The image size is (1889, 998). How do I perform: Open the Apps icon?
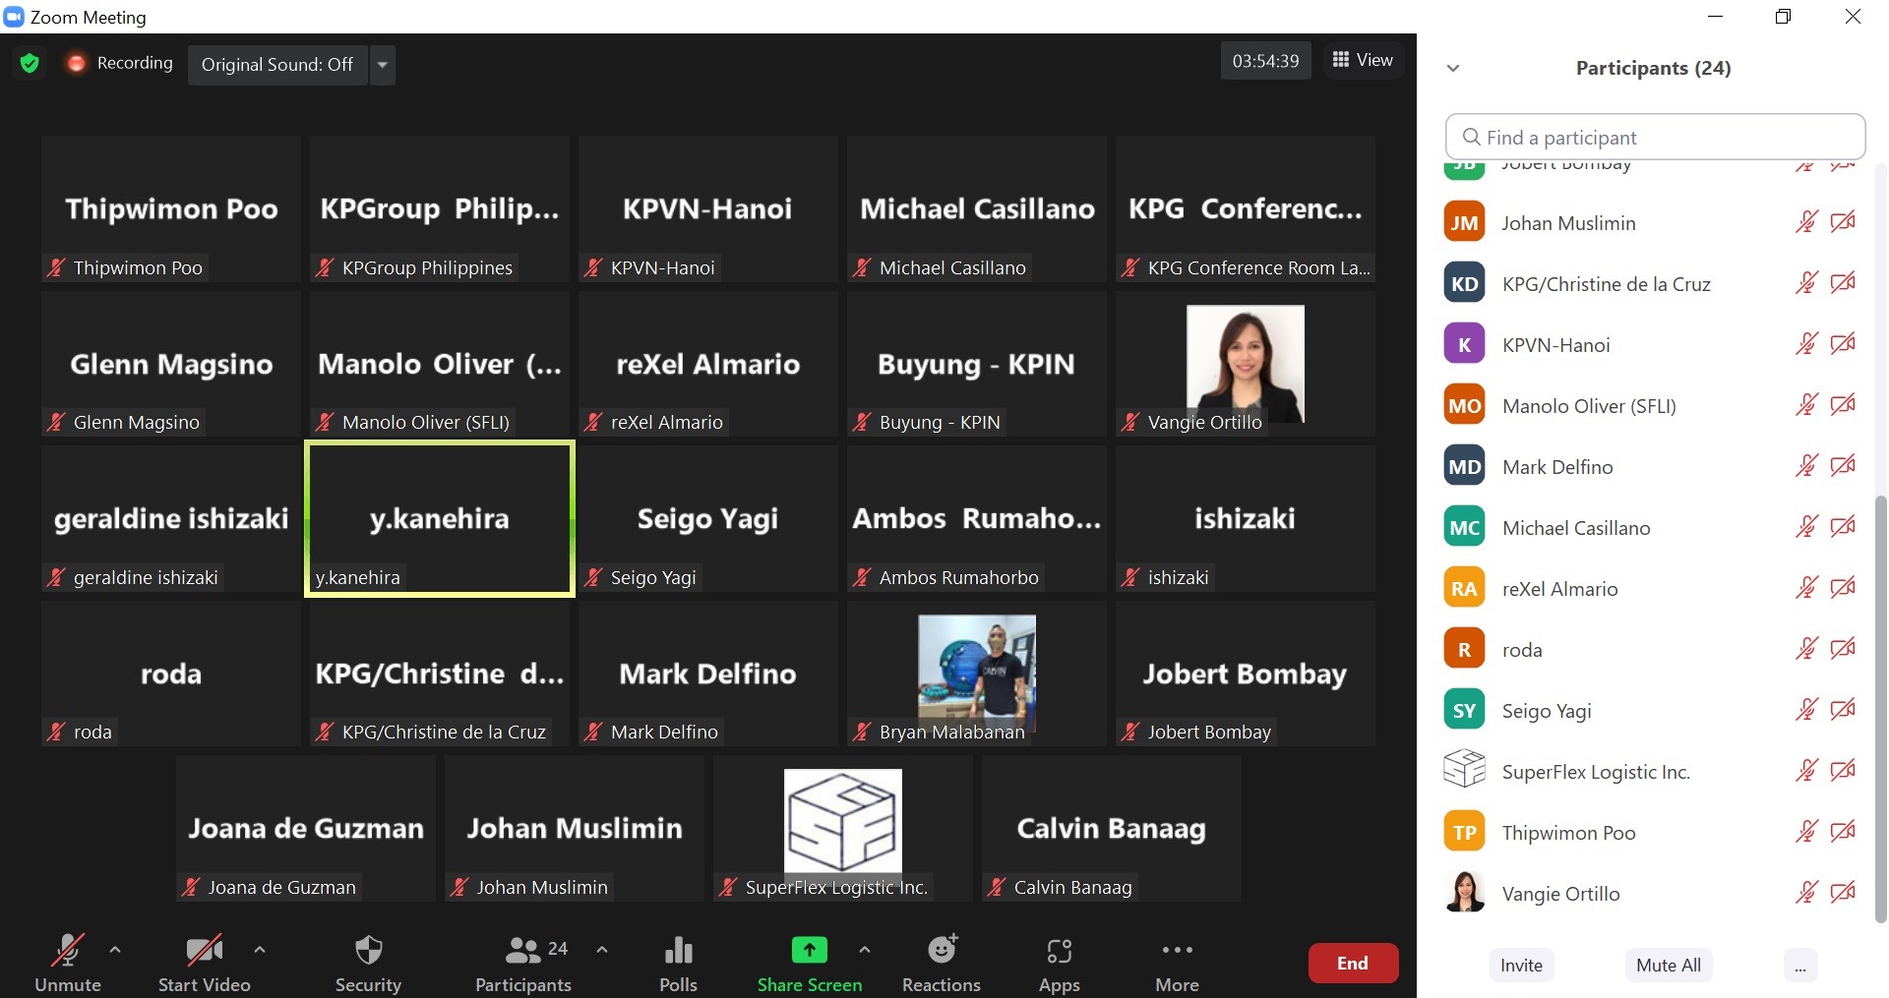[x=1059, y=951]
